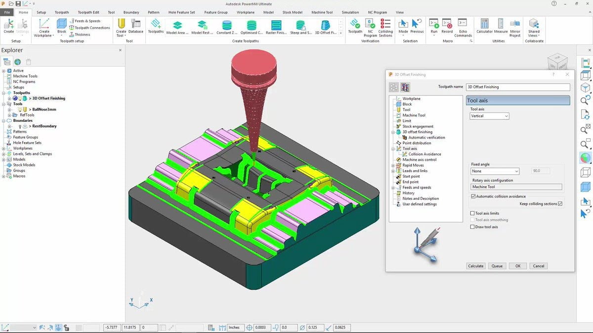Click OK in 3D Offset Finishing dialog
The height and width of the screenshot is (333, 593).
(518, 266)
